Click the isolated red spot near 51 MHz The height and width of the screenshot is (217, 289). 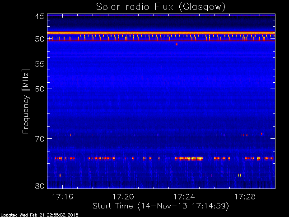[177, 44]
